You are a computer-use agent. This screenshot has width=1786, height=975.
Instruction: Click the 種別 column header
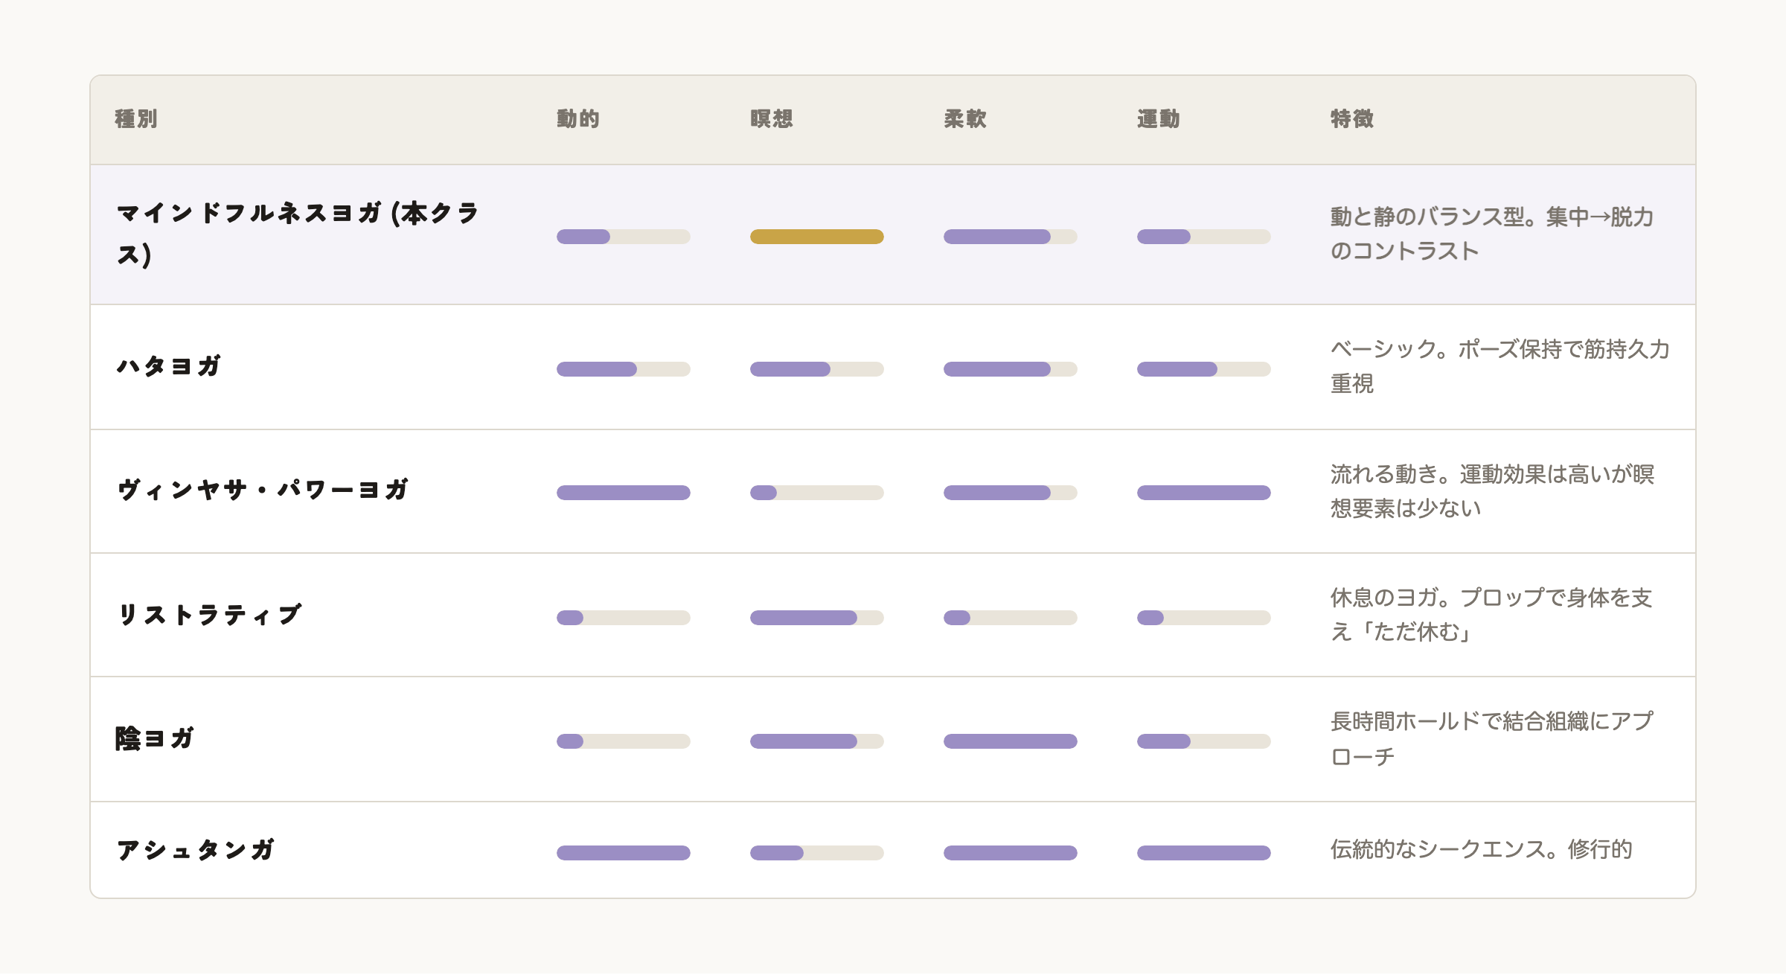[x=136, y=119]
